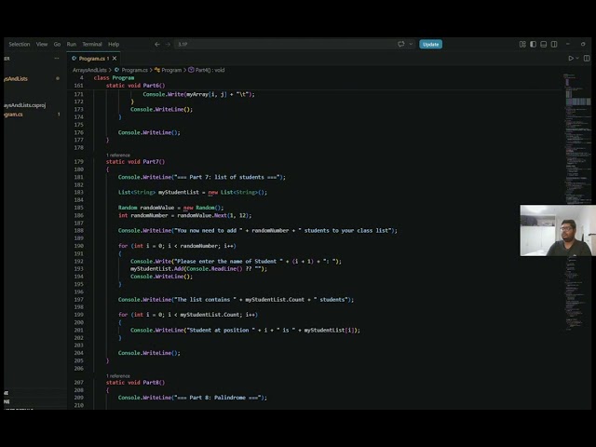The image size is (596, 447).
Task: Click line number 207
Action: 78,383
